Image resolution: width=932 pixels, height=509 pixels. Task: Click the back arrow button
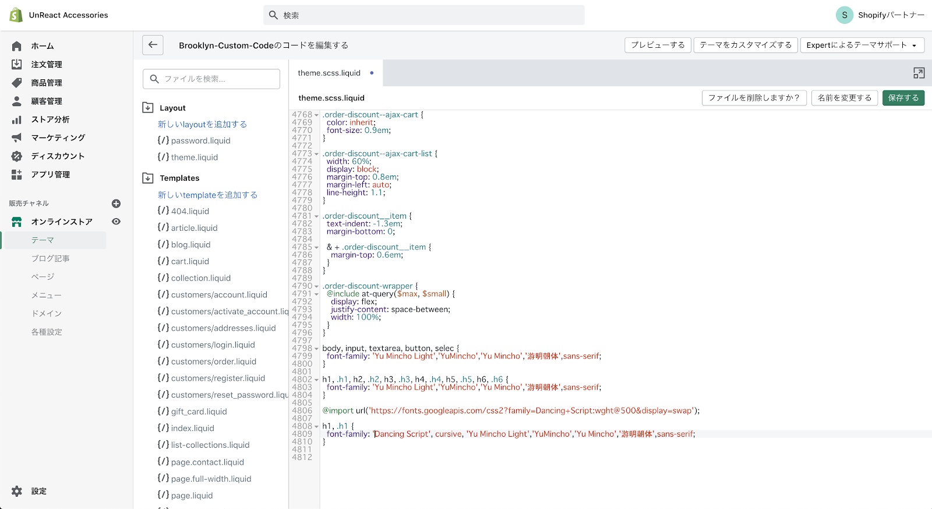point(153,45)
